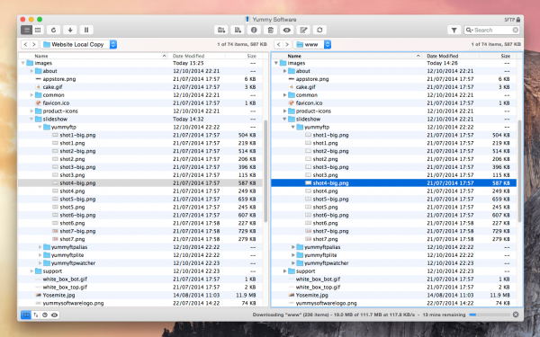Open the Get Info toolbar icon
Screen dimensions: 540x337
click(x=254, y=30)
